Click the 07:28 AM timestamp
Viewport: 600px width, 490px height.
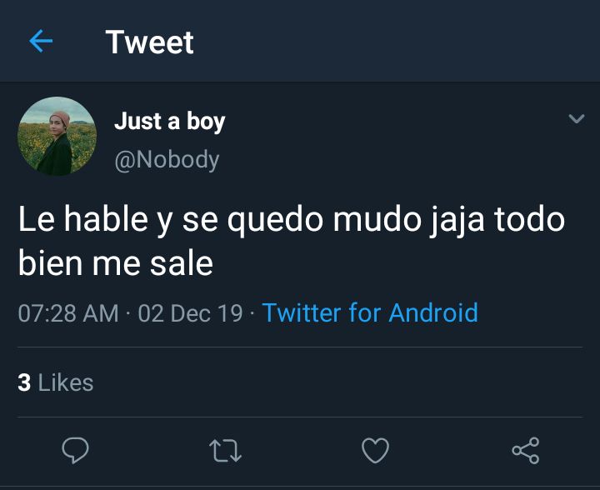pyautogui.click(x=68, y=313)
